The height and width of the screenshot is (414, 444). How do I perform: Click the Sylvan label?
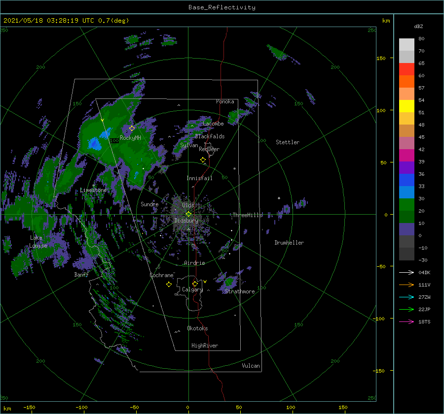(189, 145)
